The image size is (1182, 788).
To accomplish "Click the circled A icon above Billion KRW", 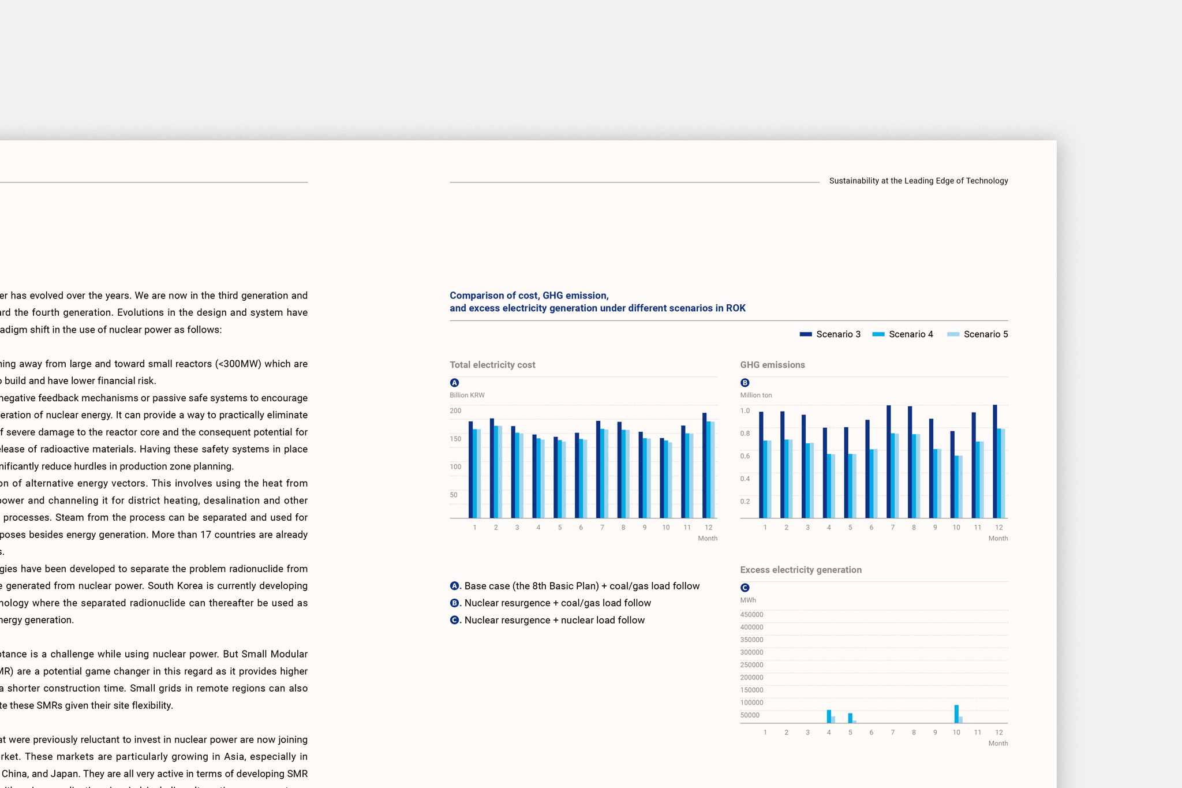I will tap(454, 383).
